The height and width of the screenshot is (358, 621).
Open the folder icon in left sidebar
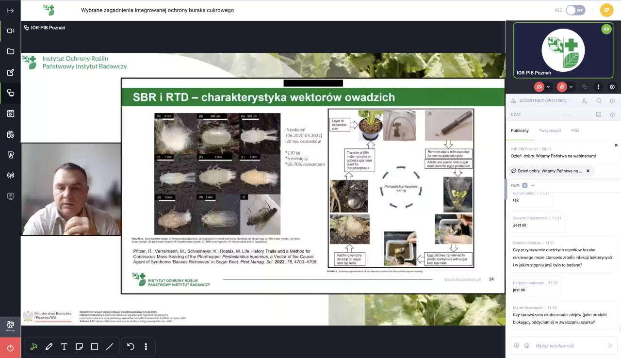10,51
